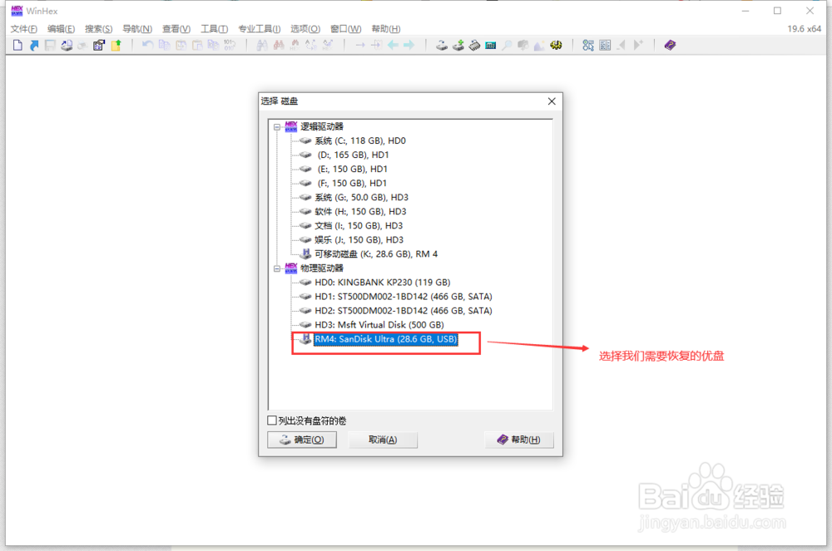Collapse the 逻辑驱动器 tree node
832x551 pixels.
click(277, 126)
